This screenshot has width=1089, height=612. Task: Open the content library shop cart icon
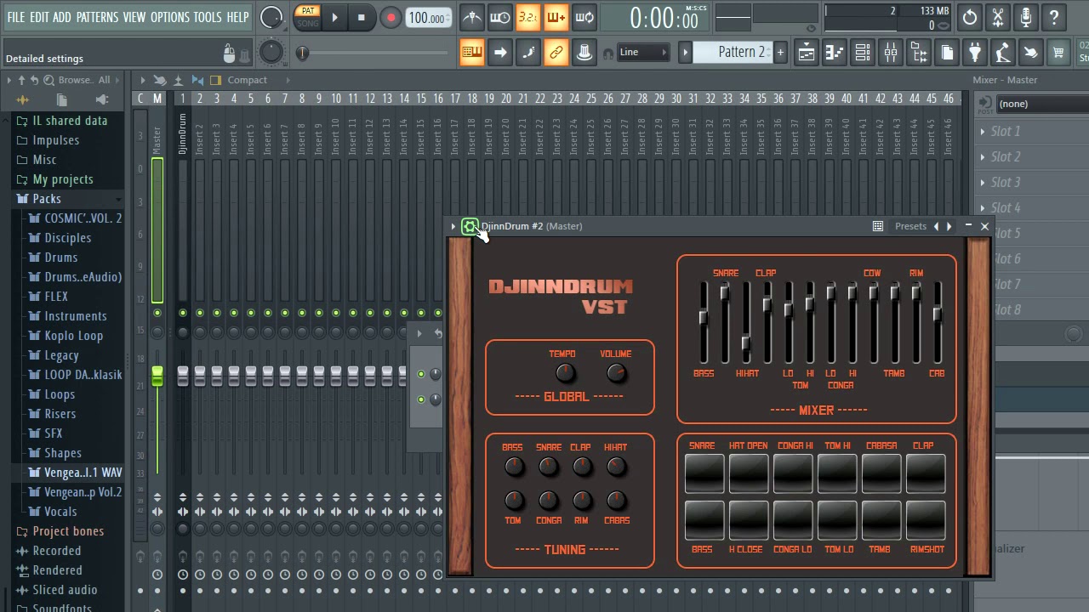[x=1058, y=53]
